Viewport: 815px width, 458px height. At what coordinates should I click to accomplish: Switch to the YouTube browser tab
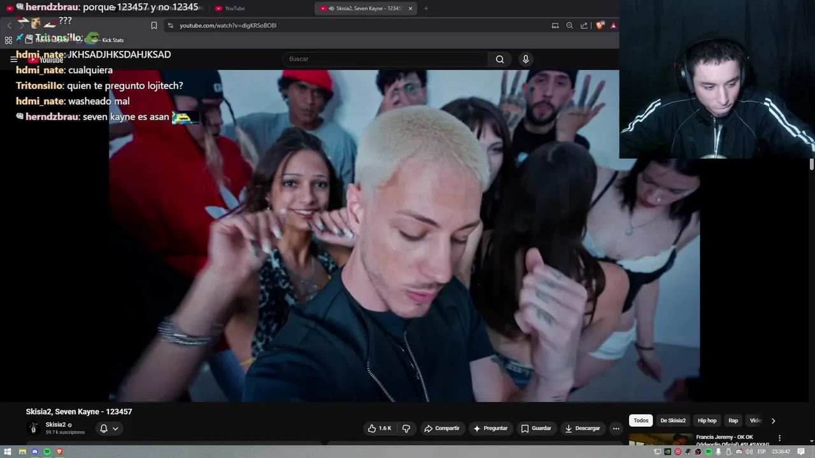(261, 8)
